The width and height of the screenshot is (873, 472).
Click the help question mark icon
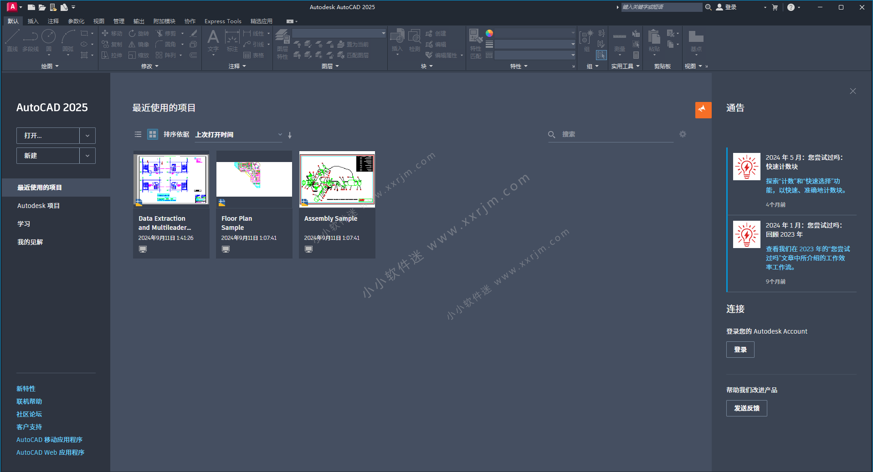791,7
